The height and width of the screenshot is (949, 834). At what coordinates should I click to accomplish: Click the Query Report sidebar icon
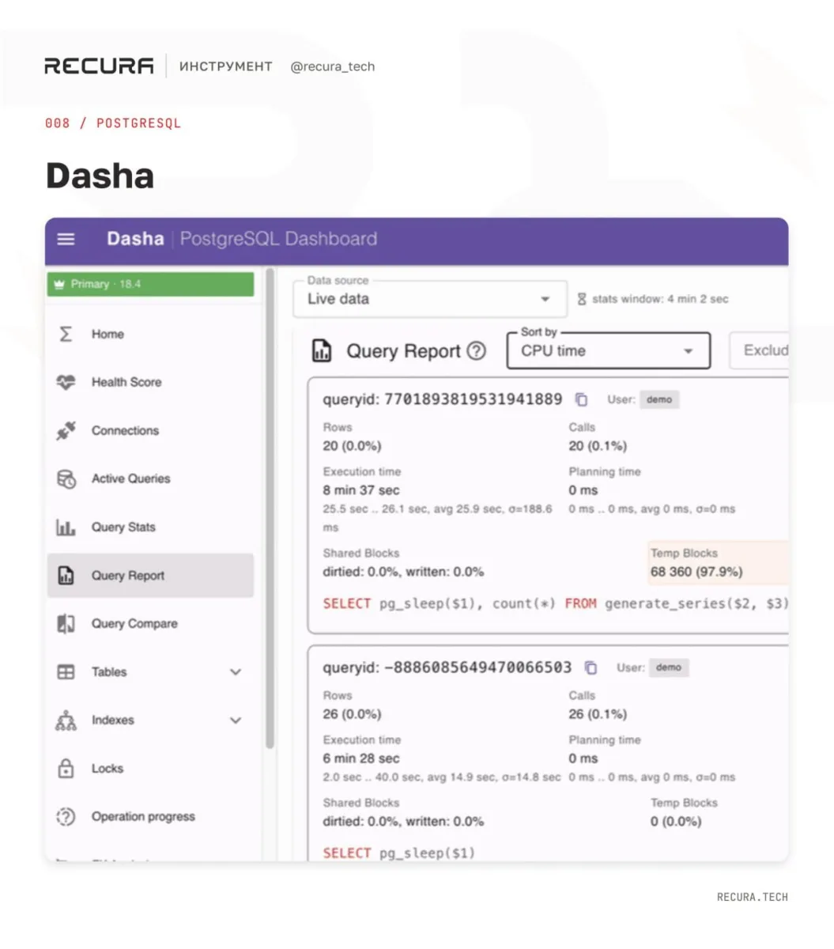(66, 575)
